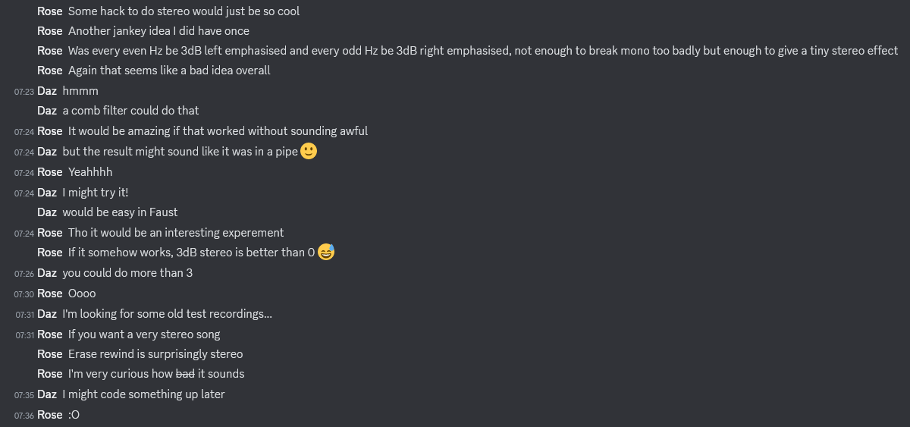This screenshot has height=427, width=910.
Task: Click the "you could do more than 3" message
Action: pyautogui.click(x=127, y=273)
